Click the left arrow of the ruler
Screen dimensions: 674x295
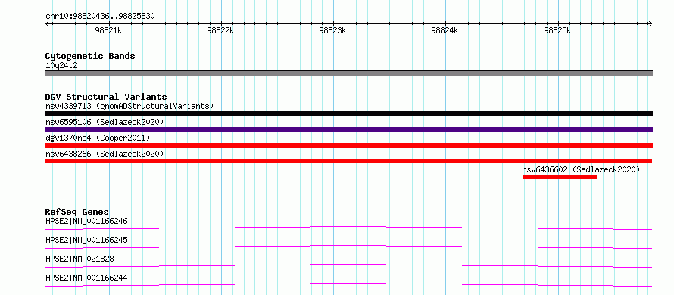pos(47,23)
